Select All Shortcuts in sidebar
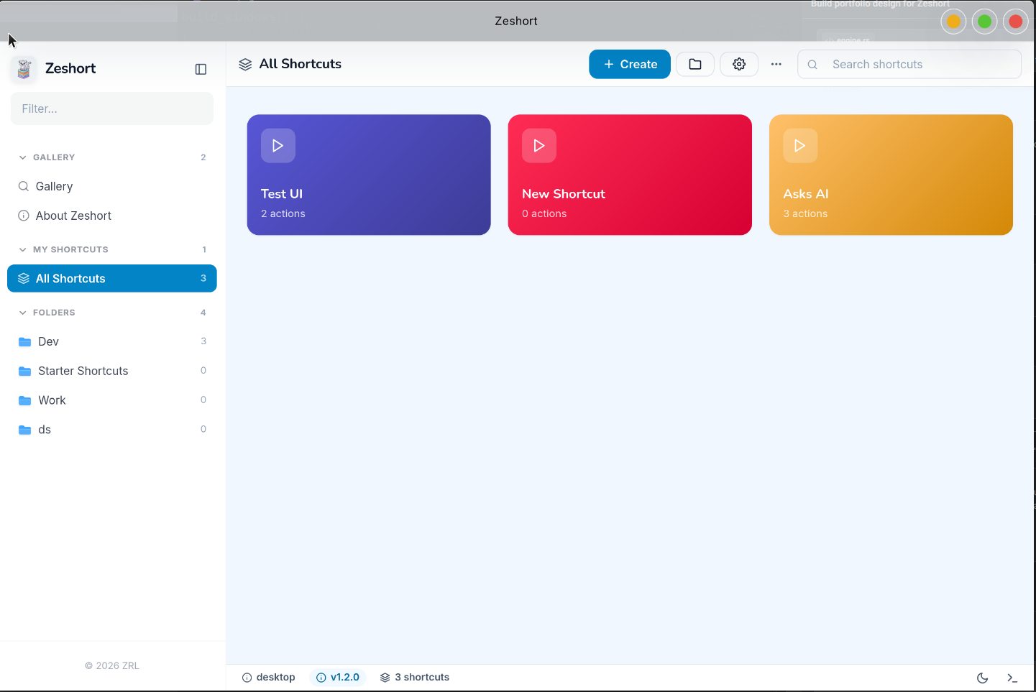 pyautogui.click(x=112, y=278)
